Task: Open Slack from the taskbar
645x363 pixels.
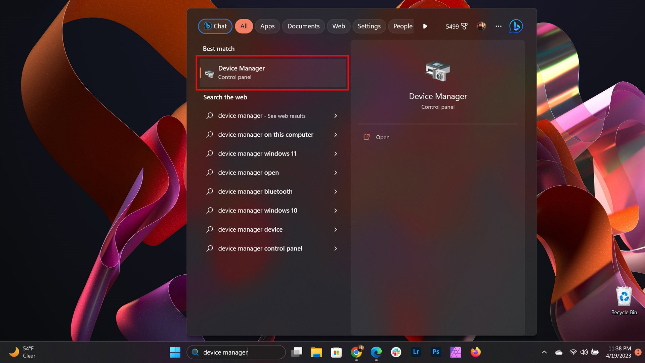Action: click(x=396, y=352)
